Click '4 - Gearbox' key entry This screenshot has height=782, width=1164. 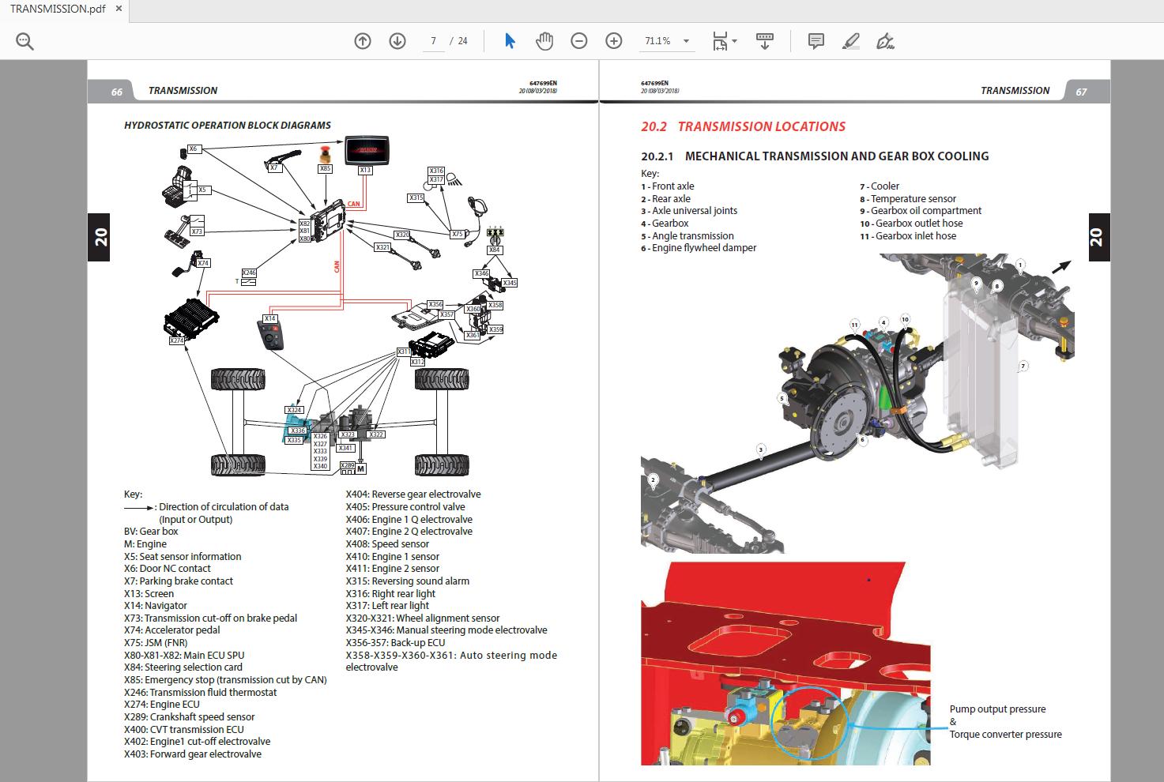click(x=665, y=224)
